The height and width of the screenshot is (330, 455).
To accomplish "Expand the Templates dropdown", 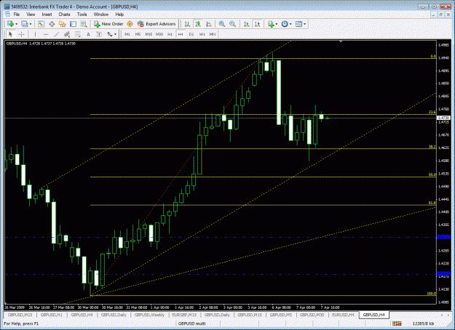I will point(304,24).
